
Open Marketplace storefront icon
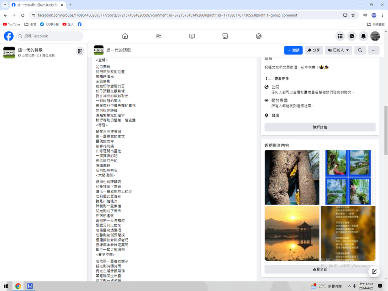click(225, 36)
